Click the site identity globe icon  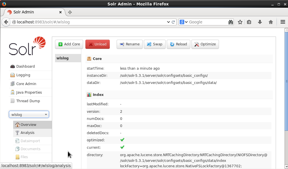pos(14,22)
